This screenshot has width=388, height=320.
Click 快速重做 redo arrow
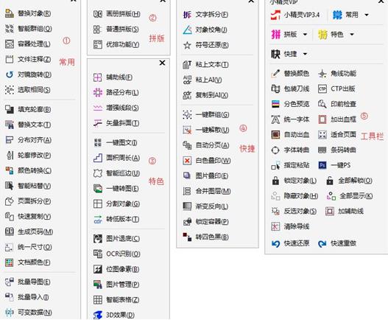(322, 243)
